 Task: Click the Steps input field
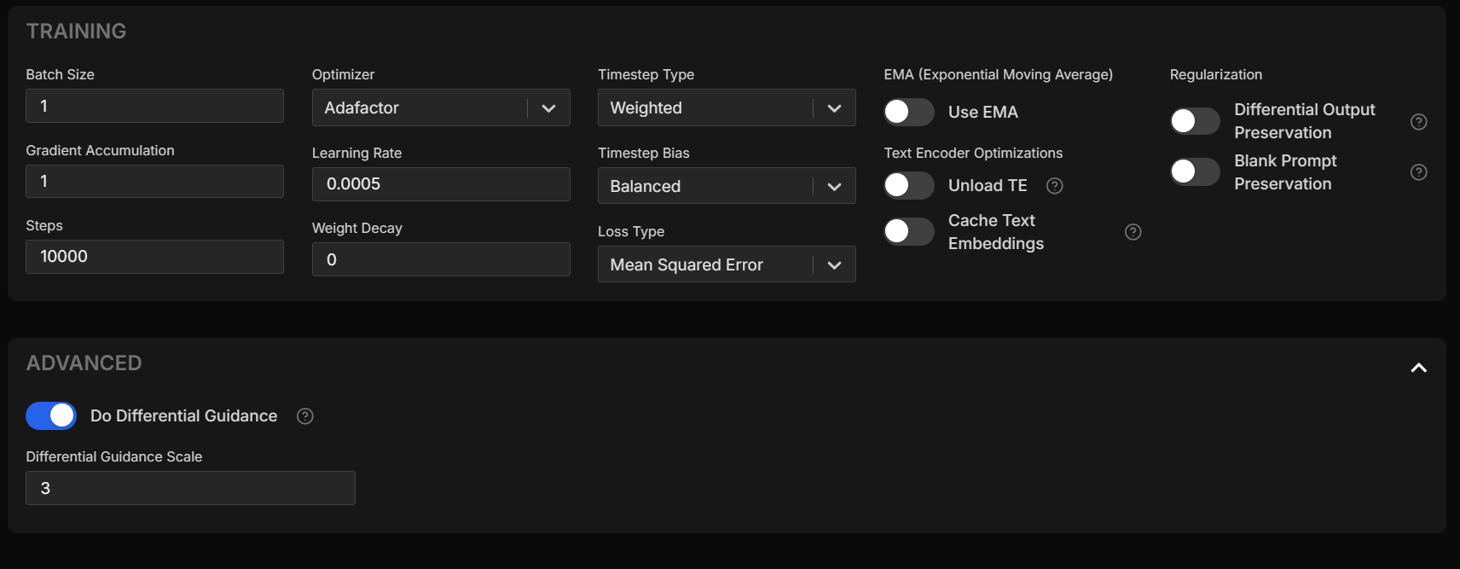154,257
